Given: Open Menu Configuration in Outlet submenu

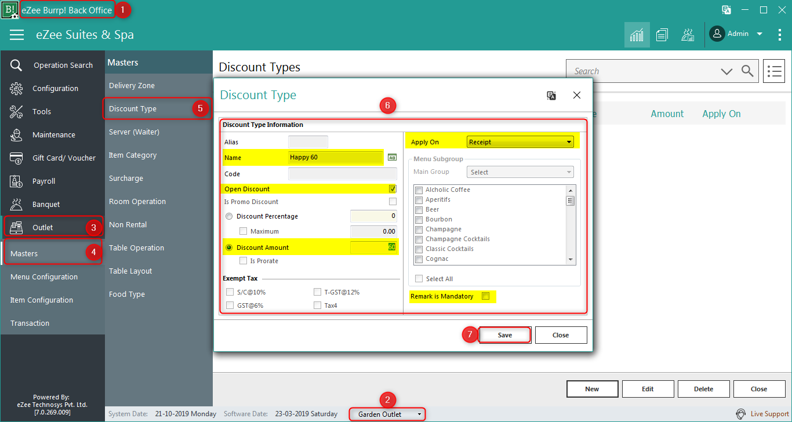Looking at the screenshot, I should coord(44,277).
